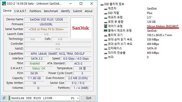Click the drive icon next to 데이터 전송율
Image resolution: width=182 pixels, height=102 pixels.
(x=105, y=53)
